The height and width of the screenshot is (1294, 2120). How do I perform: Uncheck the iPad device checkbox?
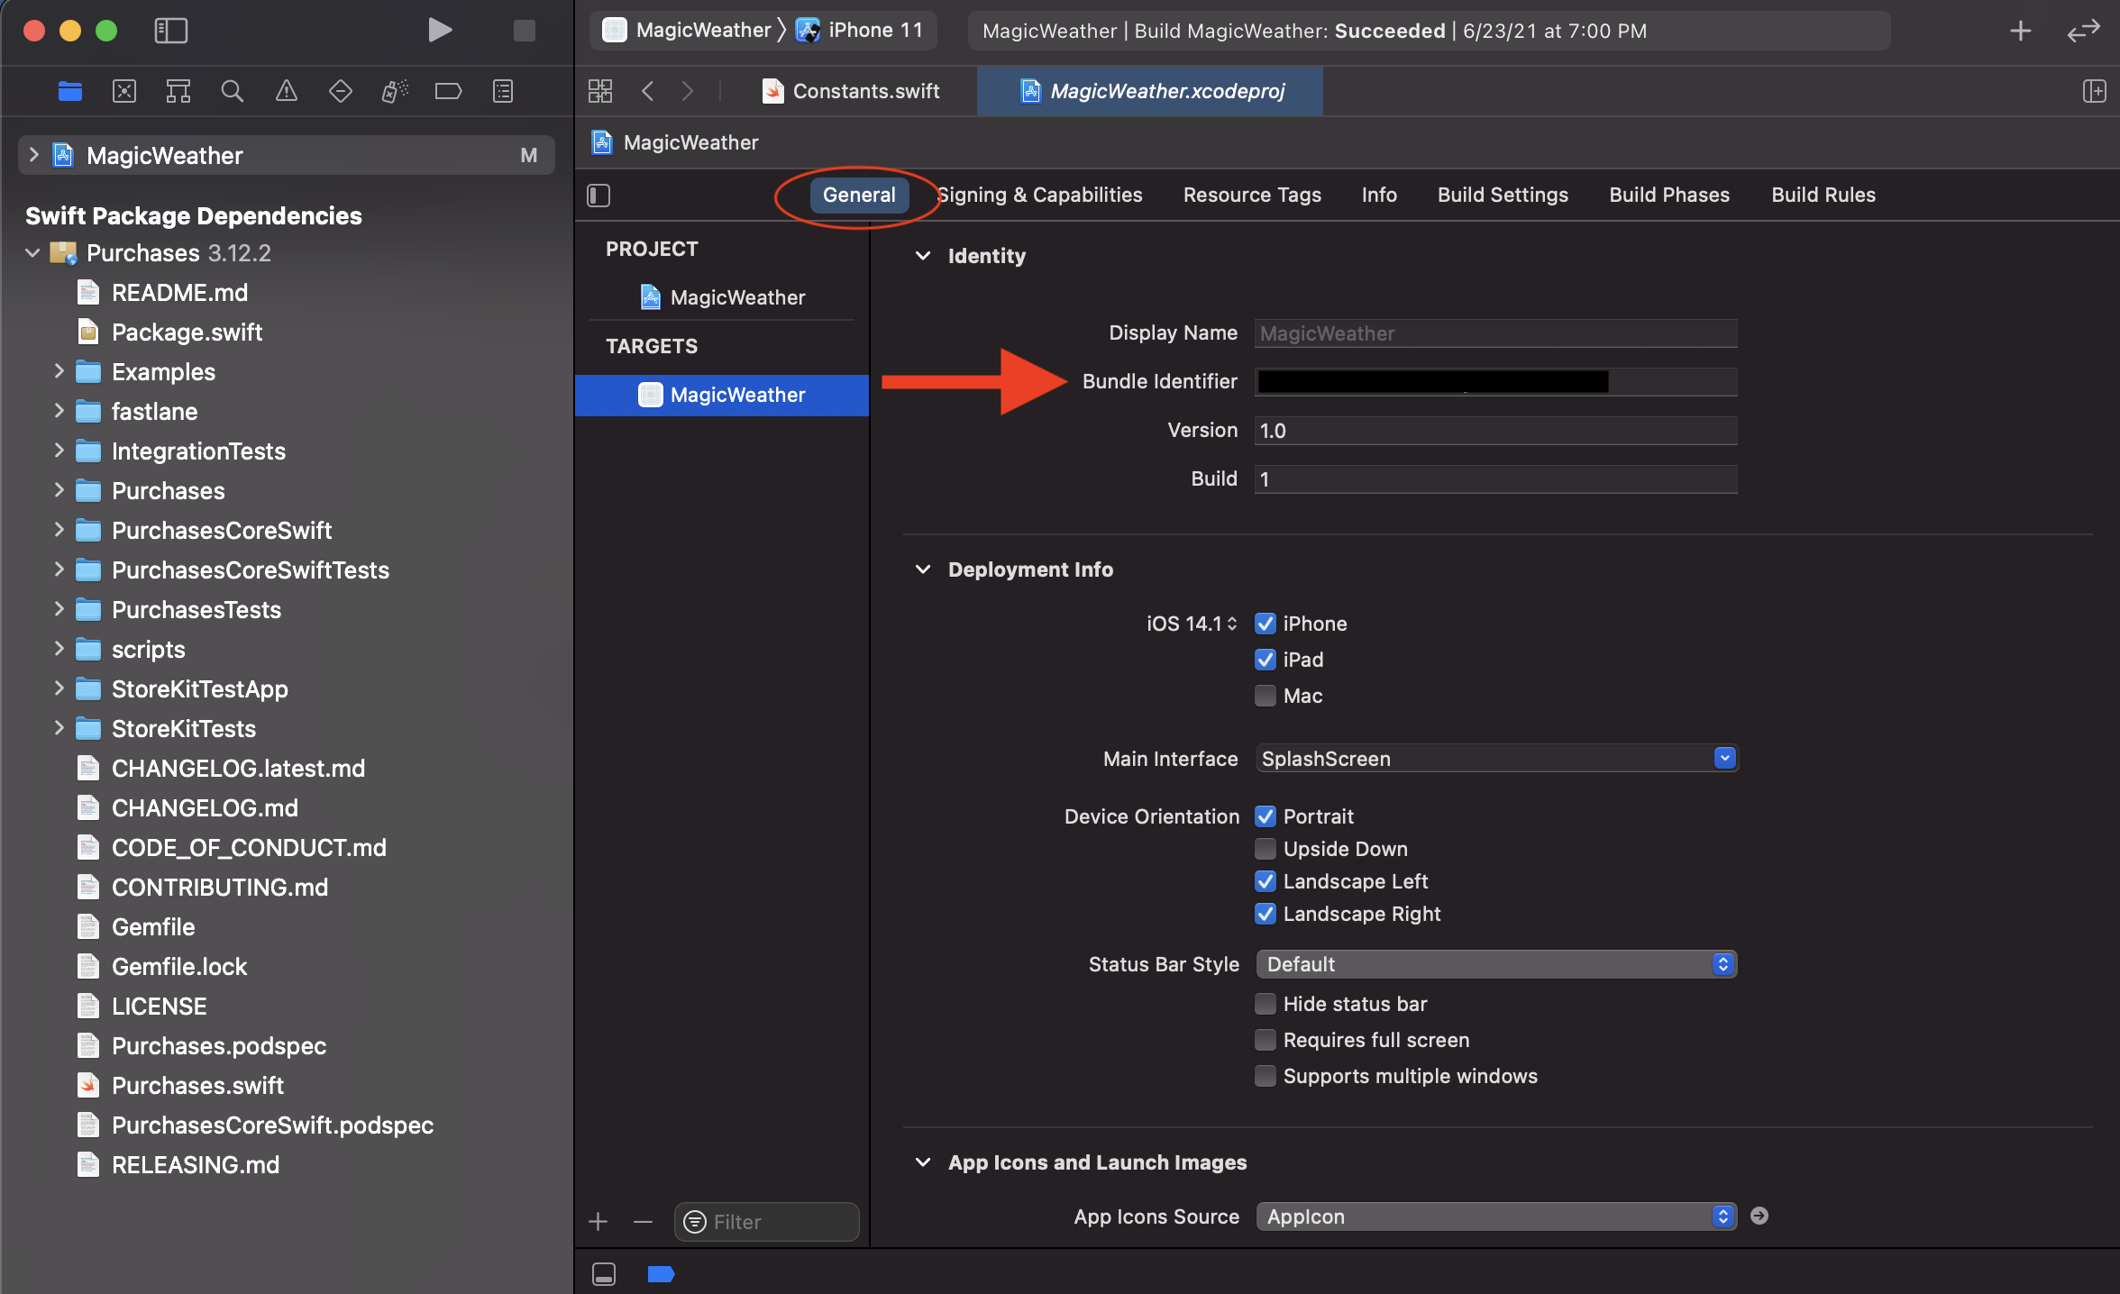tap(1266, 660)
